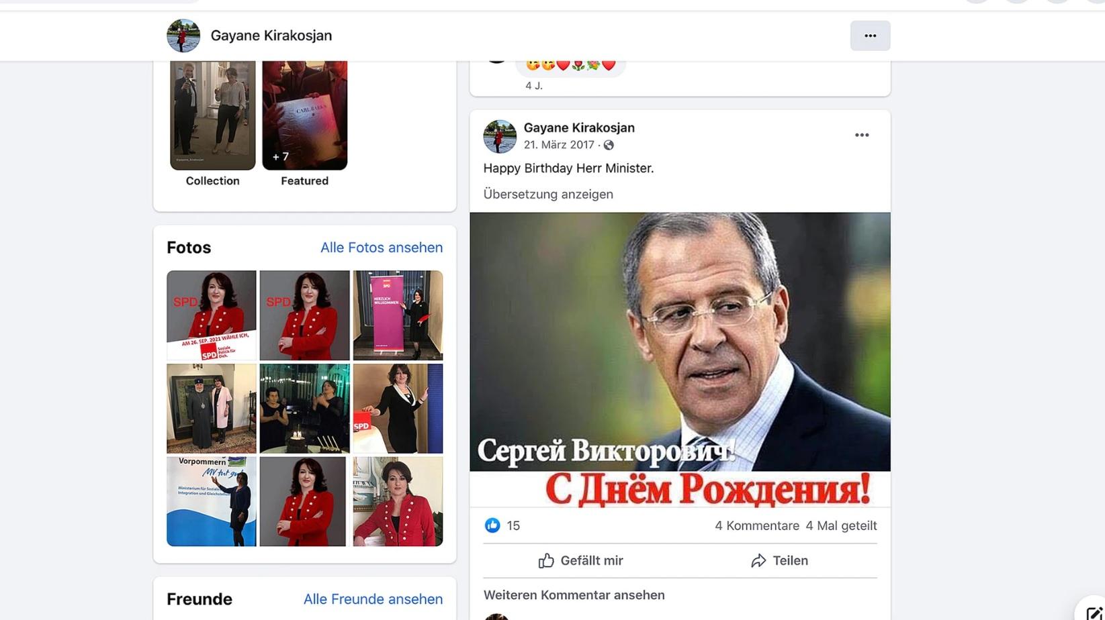Open Alle Freunde ansehen link
The image size is (1105, 620).
(x=373, y=599)
